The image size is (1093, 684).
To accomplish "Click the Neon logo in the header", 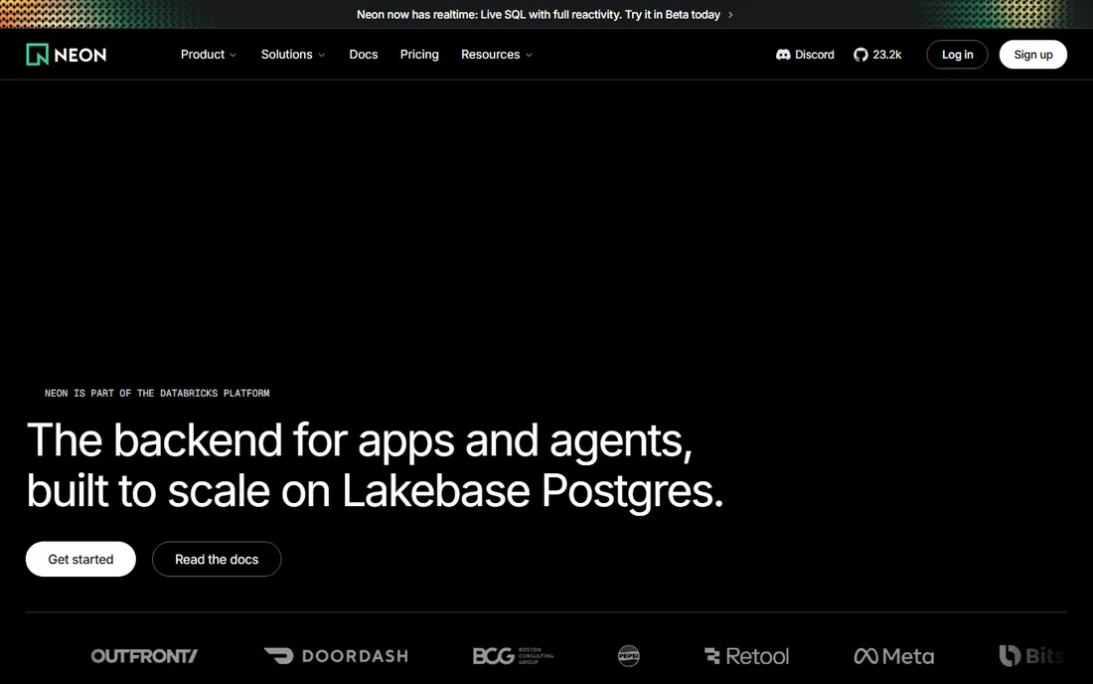I will (67, 55).
